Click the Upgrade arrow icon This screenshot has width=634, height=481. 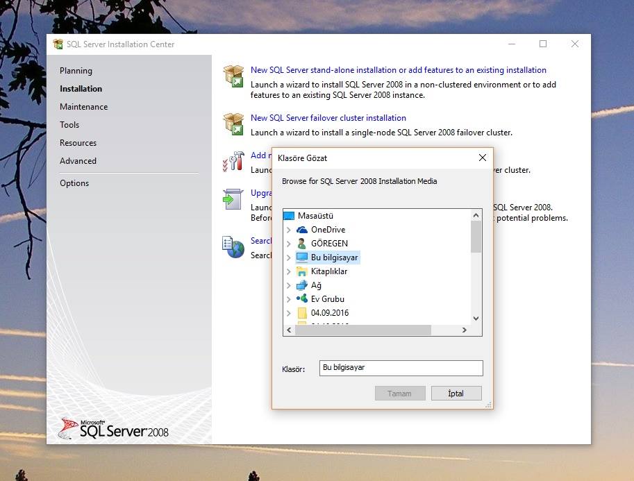(x=233, y=199)
